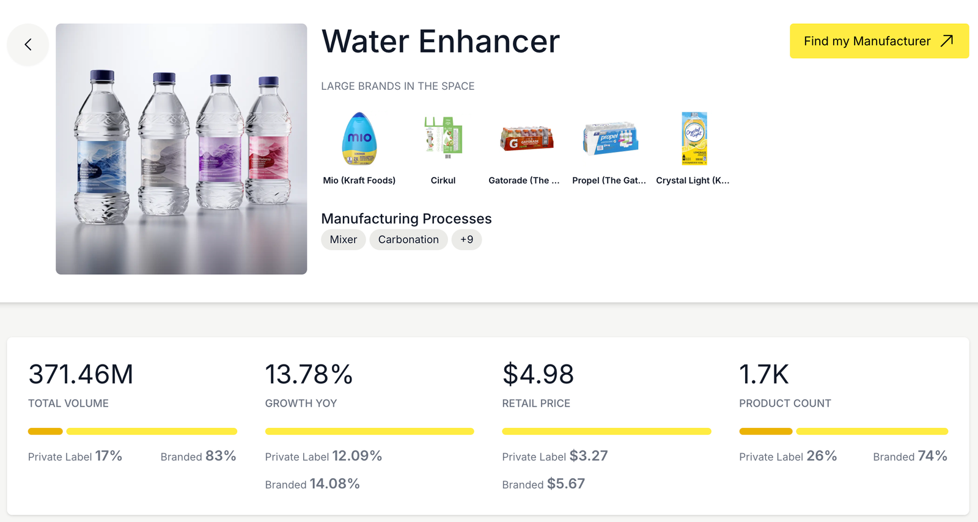Click the truncated Crystal Light label
978x522 pixels.
click(x=693, y=181)
